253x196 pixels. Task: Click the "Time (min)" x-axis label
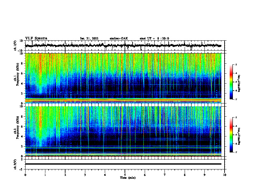[128, 178]
